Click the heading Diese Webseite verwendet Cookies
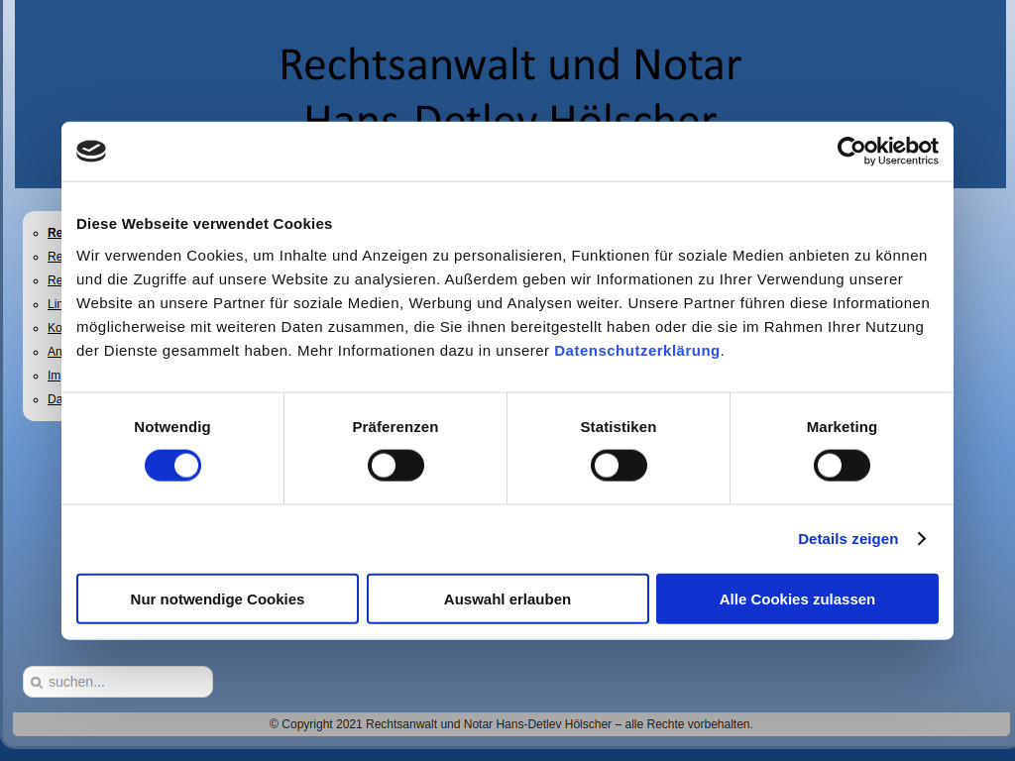 tap(204, 223)
